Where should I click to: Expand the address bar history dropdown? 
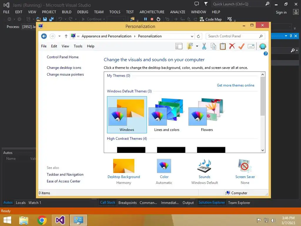click(192, 36)
